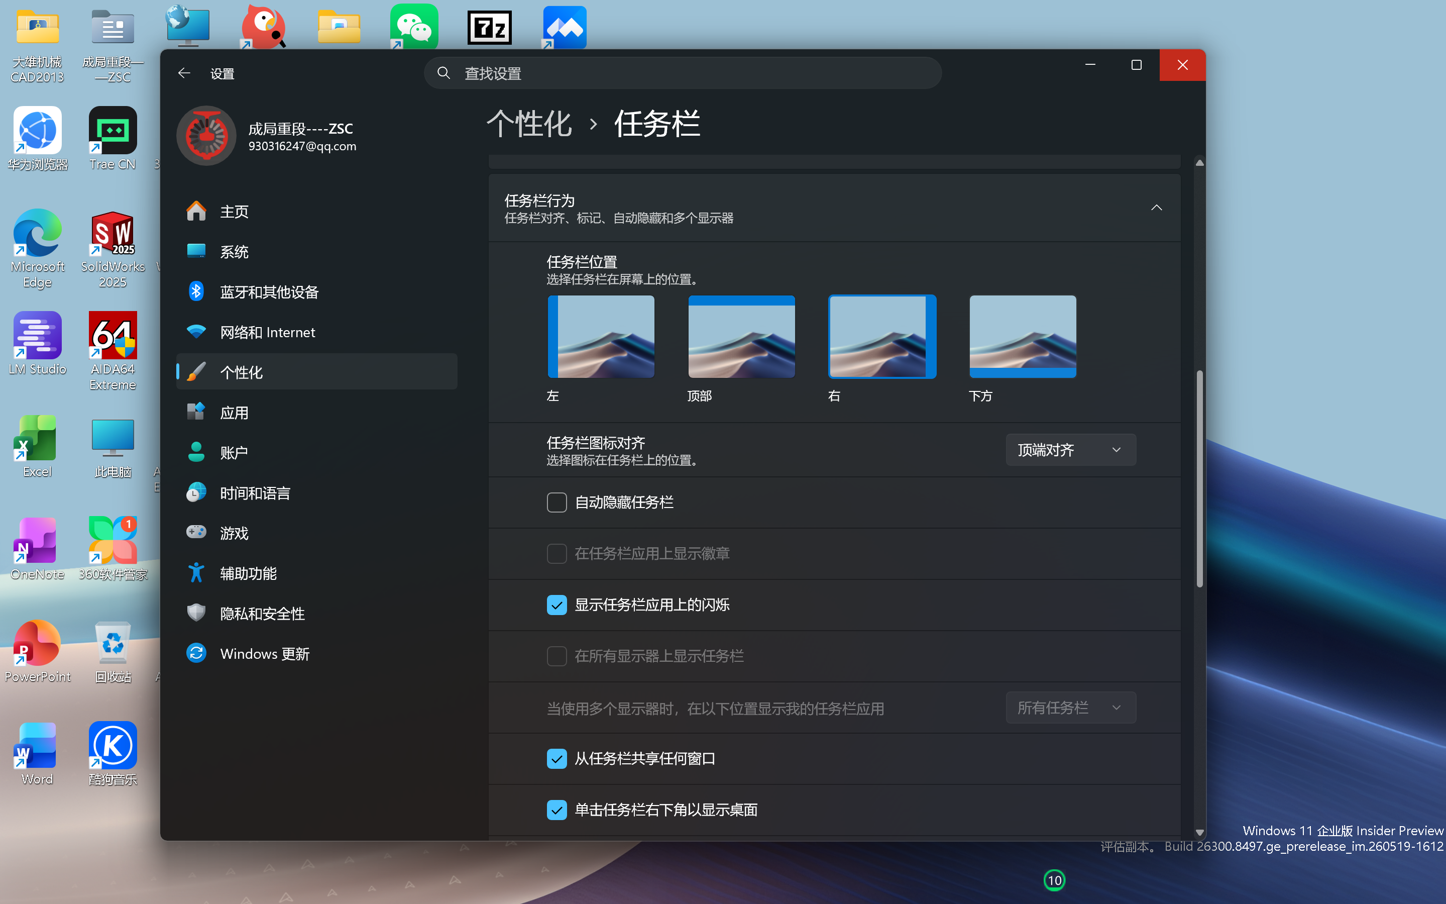The height and width of the screenshot is (904, 1446).
Task: Open PowerPoint desktop shortcut
Action: (37, 652)
